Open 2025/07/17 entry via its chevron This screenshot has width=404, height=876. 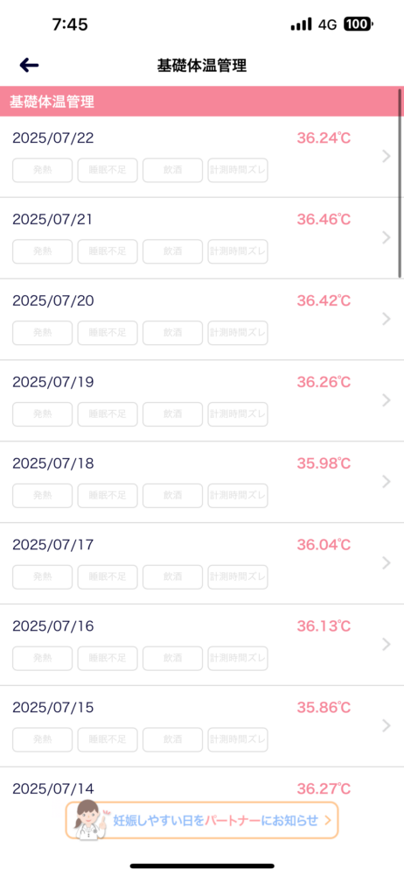pyautogui.click(x=387, y=562)
